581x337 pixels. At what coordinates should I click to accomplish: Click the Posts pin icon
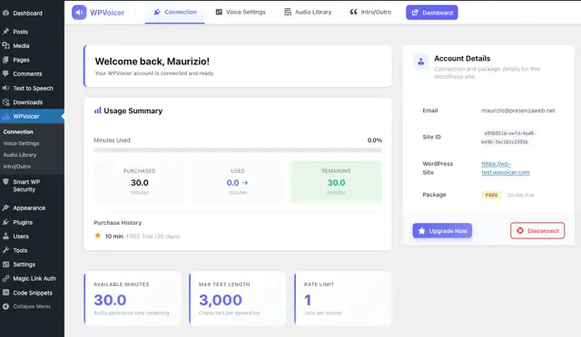6,32
